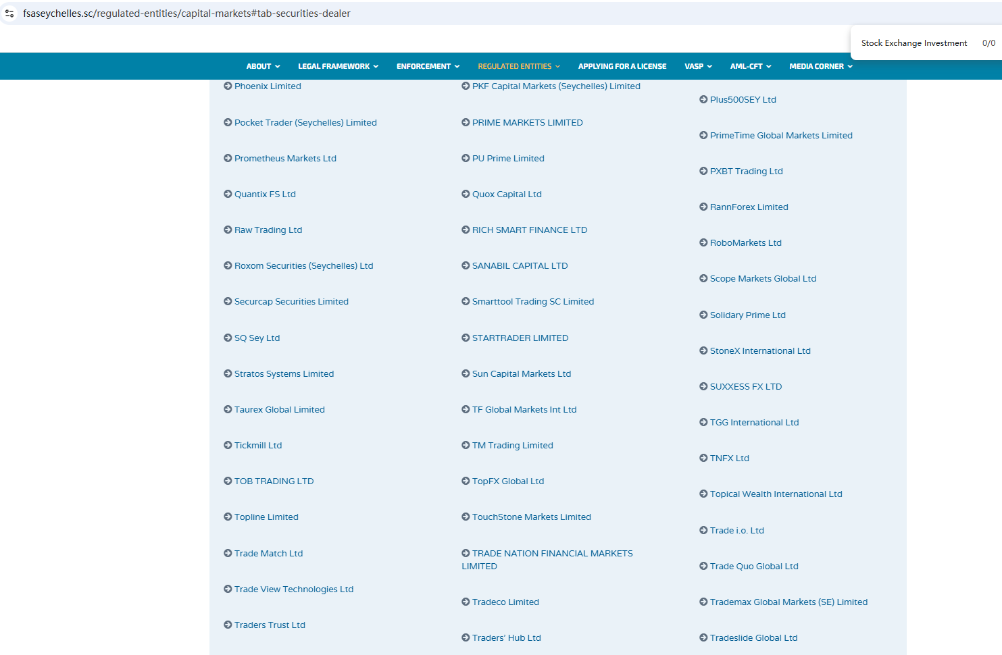Click arrow icon beside Raw Trading Ltd

228,230
